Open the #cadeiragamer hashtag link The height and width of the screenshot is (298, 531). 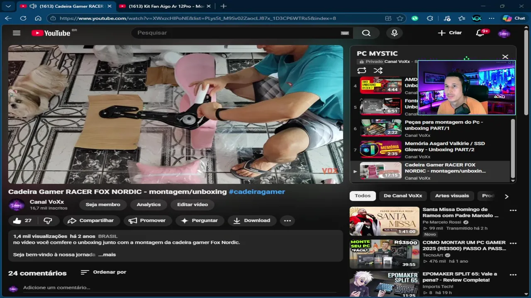257,192
